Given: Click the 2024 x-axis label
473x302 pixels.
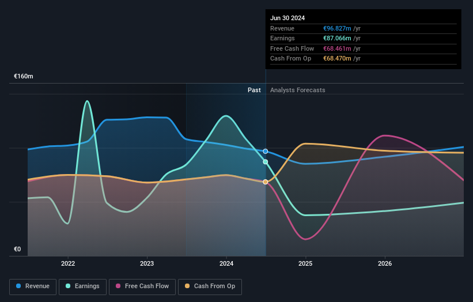Looking at the screenshot, I should coord(226,263).
